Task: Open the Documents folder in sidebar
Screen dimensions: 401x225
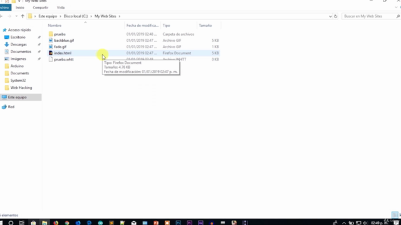Action: click(19, 73)
